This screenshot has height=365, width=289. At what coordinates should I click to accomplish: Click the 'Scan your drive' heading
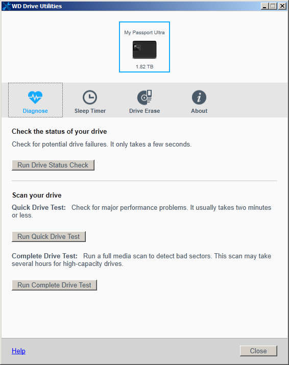[37, 195]
